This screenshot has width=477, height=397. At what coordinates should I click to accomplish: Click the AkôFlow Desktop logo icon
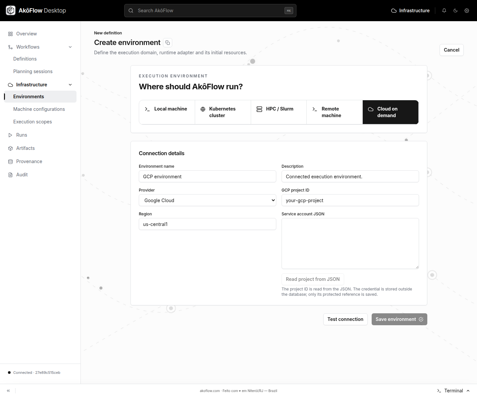point(11,11)
